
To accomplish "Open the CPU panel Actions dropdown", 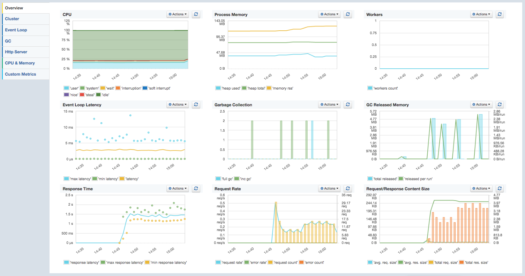I will [178, 14].
